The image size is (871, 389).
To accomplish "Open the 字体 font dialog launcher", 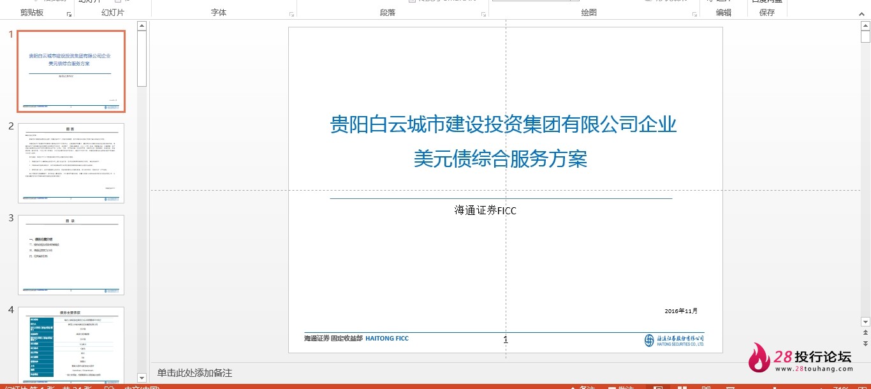I will tap(292, 13).
